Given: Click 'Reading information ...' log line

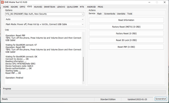Looking at the screenshot, I should pyautogui.click(x=16, y=61).
